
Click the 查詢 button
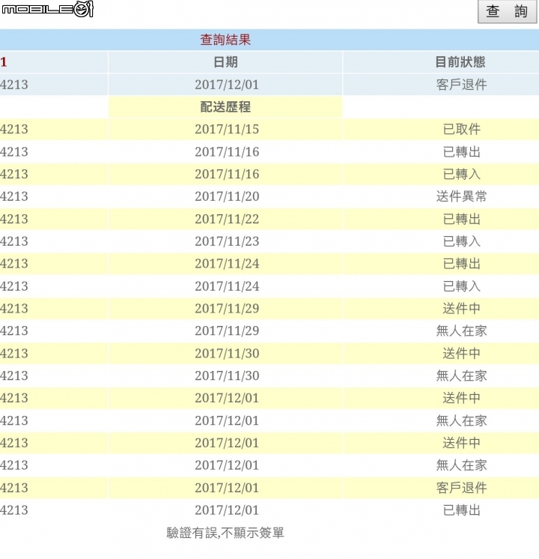point(507,12)
